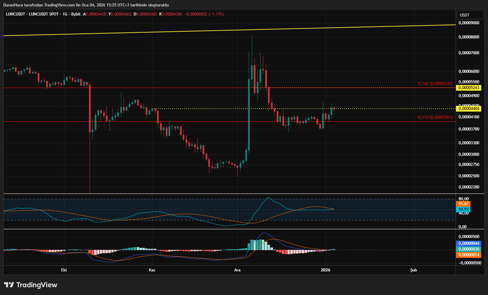Screen dimensions: 488x295
Task: Click the yellow 0,00004404 price tag
Action: click(x=469, y=108)
